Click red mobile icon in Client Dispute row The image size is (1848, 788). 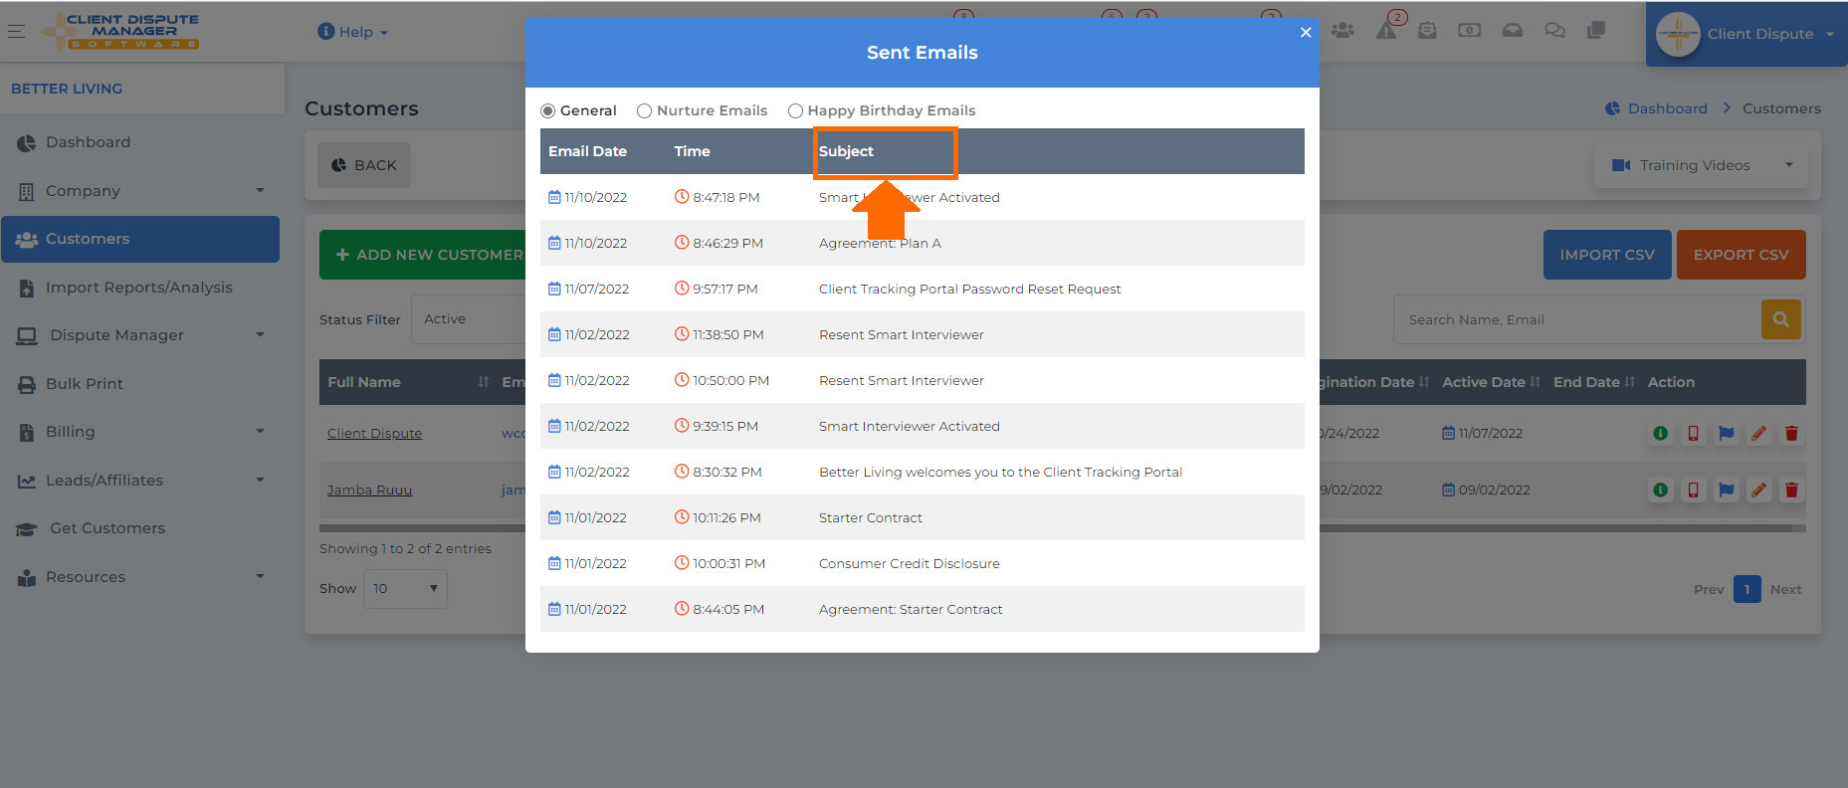click(1693, 434)
